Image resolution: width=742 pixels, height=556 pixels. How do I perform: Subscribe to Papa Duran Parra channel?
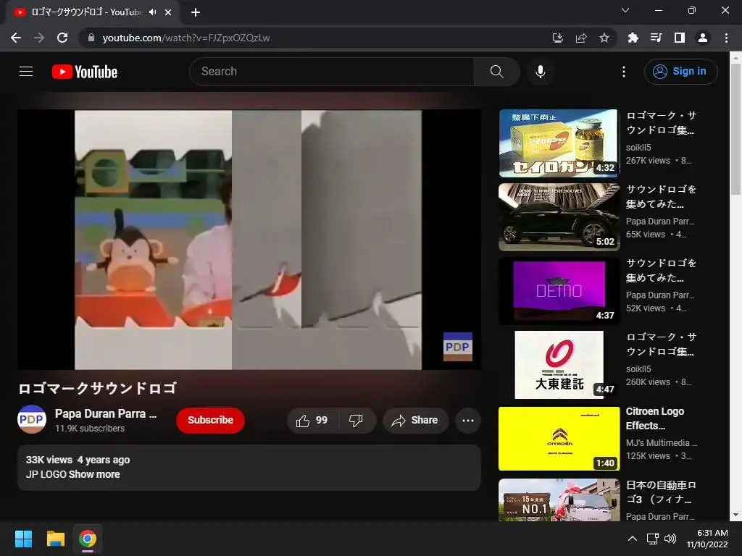click(210, 421)
